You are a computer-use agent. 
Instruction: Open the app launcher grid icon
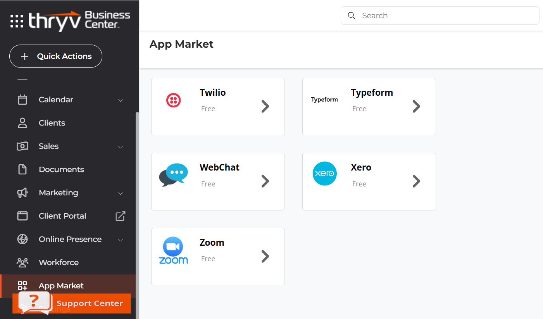tap(17, 21)
